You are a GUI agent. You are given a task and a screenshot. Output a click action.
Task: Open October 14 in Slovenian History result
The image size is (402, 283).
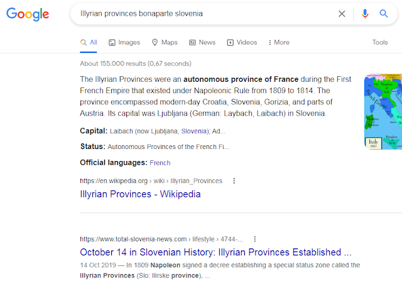click(215, 252)
